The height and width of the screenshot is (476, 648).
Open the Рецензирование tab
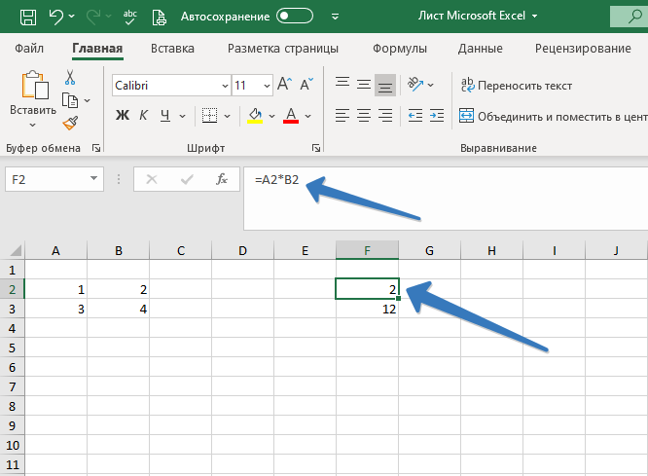[583, 49]
